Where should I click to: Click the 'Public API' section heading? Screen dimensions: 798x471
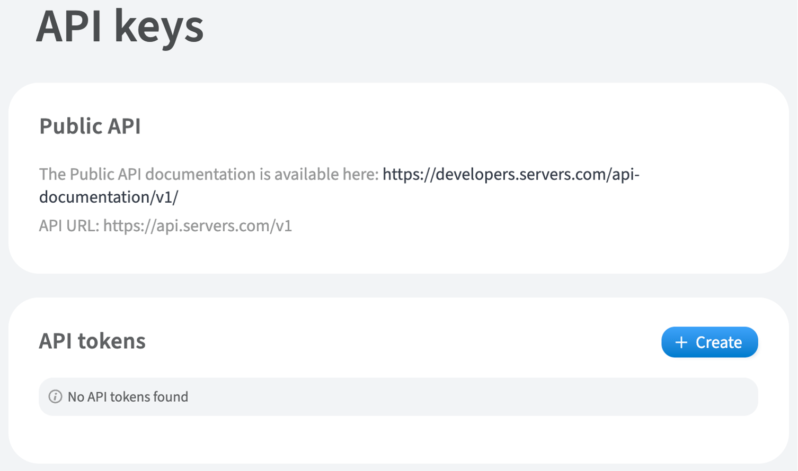click(x=90, y=126)
